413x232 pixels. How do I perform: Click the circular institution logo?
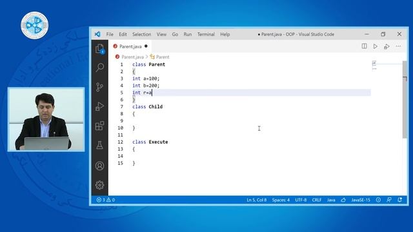(x=34, y=25)
